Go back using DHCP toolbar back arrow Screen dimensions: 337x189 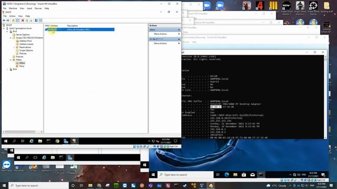click(x=4, y=20)
